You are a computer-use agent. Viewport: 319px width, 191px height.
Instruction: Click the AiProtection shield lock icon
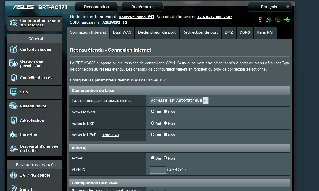coord(14,120)
